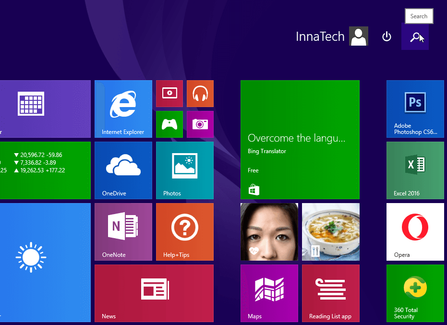Open the Reading List app tile
This screenshot has width=447, height=325.
pyautogui.click(x=331, y=293)
